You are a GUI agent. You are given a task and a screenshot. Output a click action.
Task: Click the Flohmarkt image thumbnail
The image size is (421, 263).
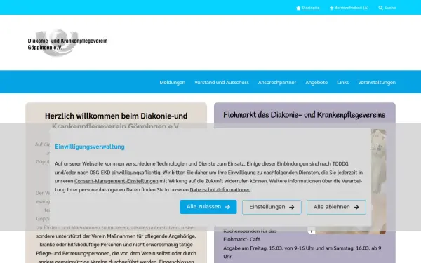[379, 182]
